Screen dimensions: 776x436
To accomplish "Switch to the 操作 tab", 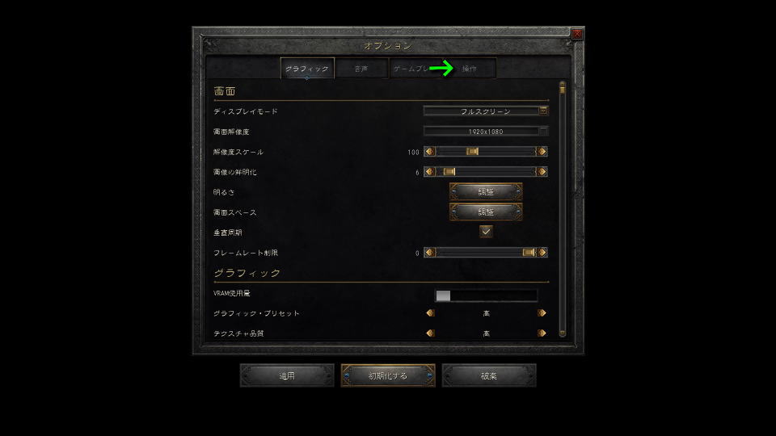I will pyautogui.click(x=469, y=69).
